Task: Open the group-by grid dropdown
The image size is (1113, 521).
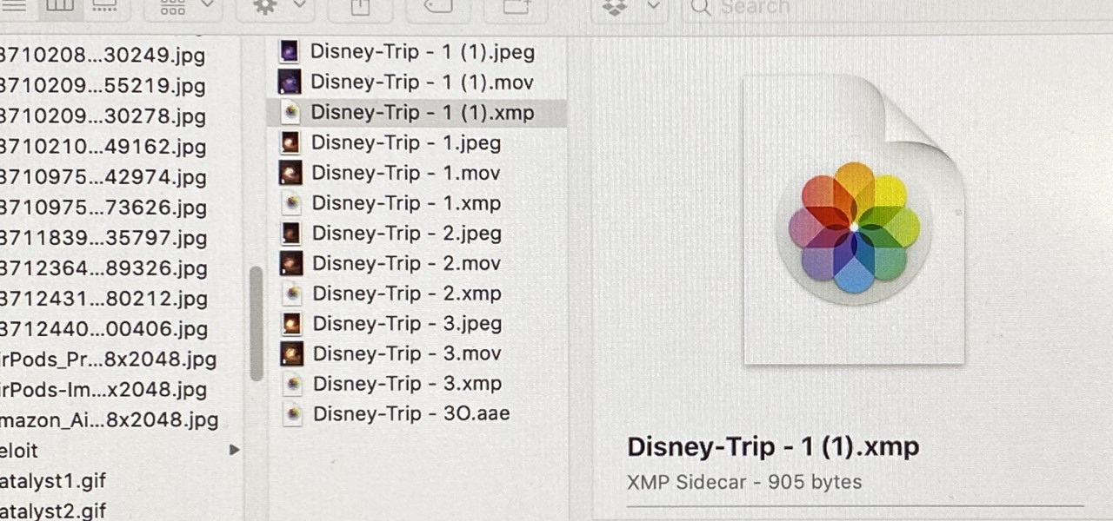Action: click(x=185, y=7)
